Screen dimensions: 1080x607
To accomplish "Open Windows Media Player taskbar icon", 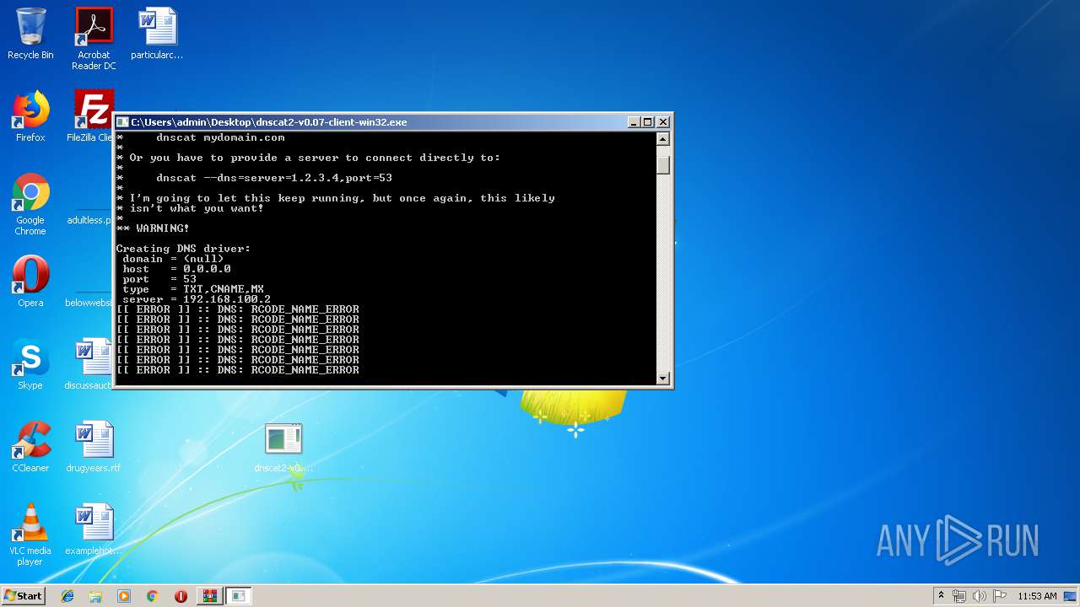I will coord(124,596).
